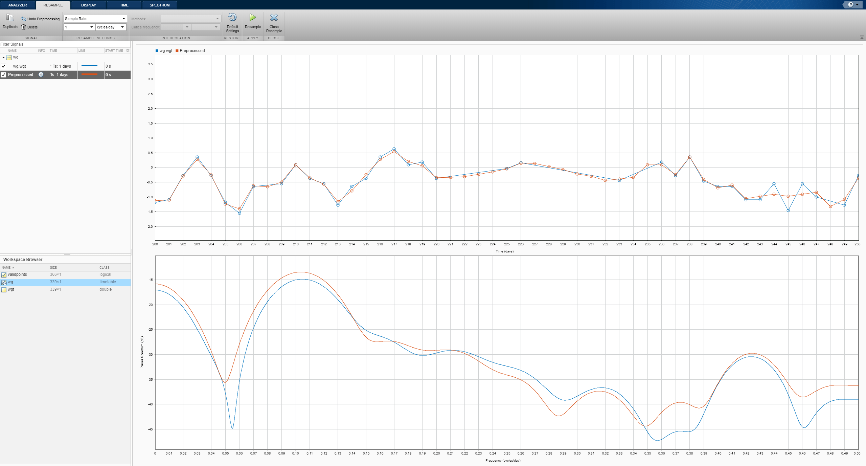This screenshot has height=466, width=866.
Task: Uncheck the wg.wgt signal checkbox
Action: (3, 66)
